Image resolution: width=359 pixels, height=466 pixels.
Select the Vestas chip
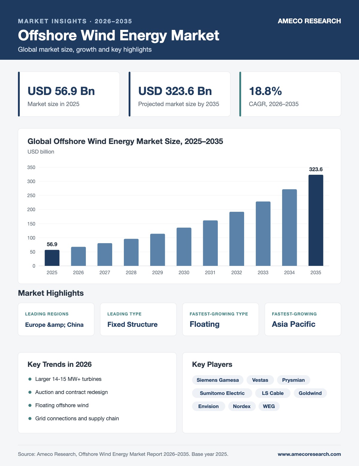[260, 380]
